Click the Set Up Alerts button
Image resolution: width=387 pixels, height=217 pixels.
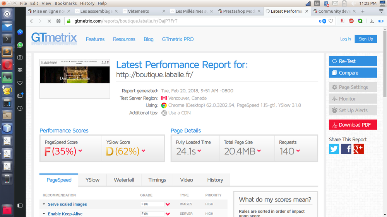[353, 110]
